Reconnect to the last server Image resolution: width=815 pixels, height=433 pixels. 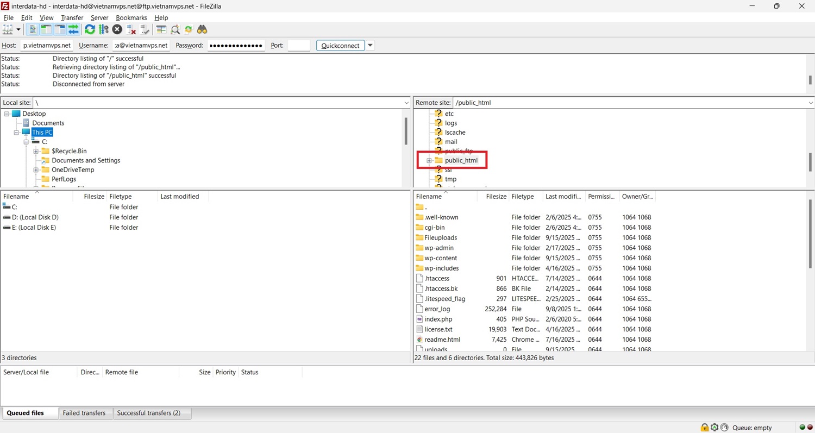pos(145,29)
